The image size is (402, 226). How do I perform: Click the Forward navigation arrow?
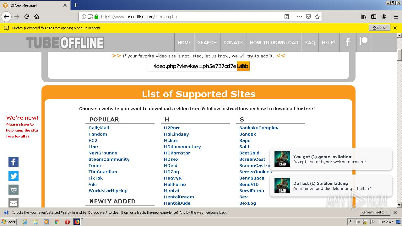point(17,17)
